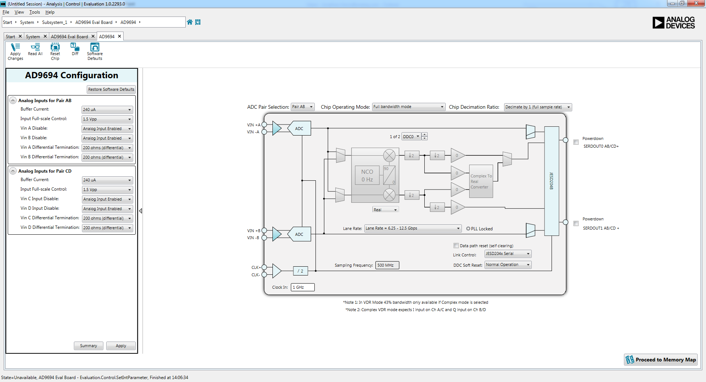Click the Apply Changes icon
The height and width of the screenshot is (382, 706).
pos(15,51)
